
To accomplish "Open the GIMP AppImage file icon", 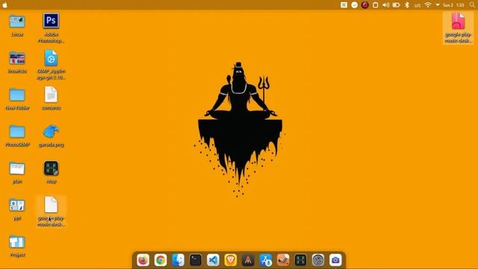I will 51,58.
